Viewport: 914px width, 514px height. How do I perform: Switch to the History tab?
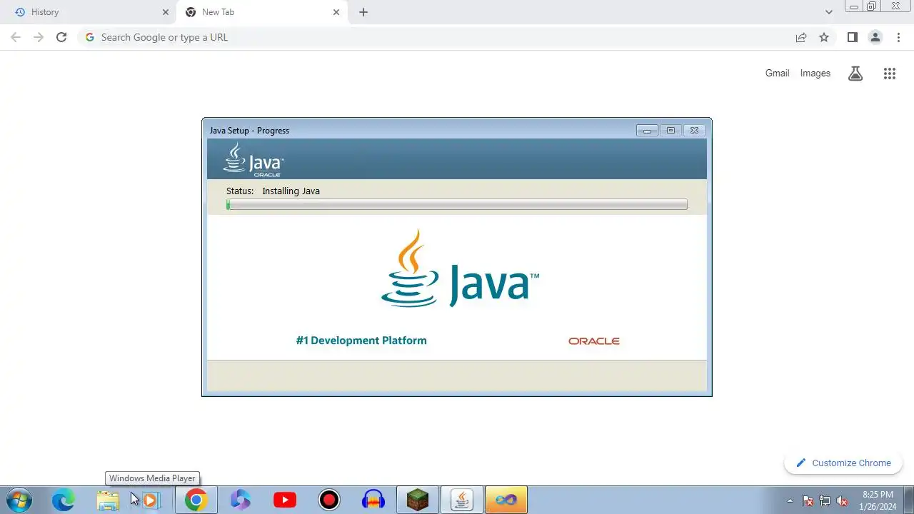click(89, 12)
